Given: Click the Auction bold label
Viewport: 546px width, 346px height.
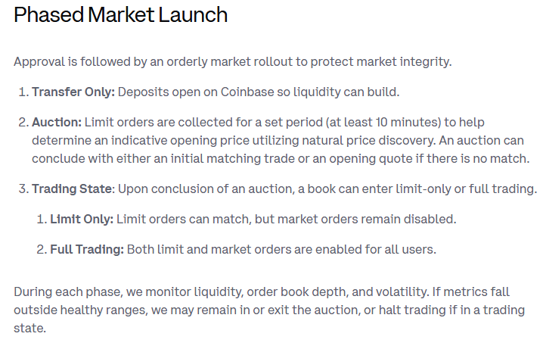Looking at the screenshot, I should click(57, 123).
